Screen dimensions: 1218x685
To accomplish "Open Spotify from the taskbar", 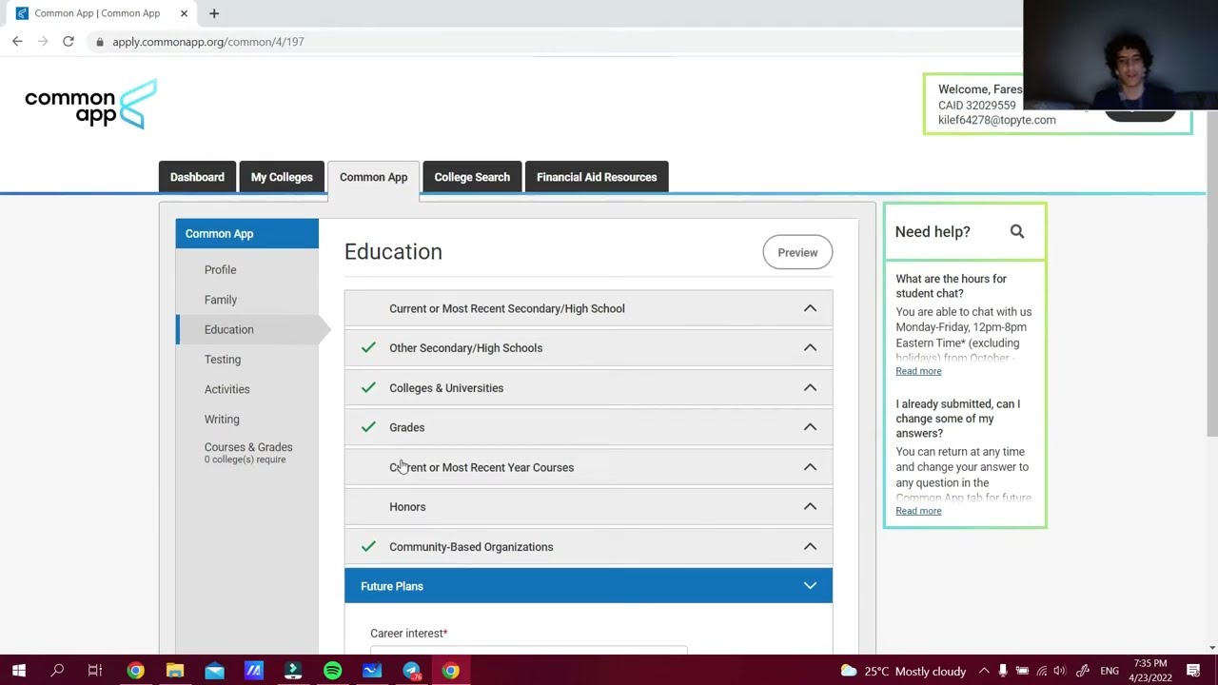I will [x=332, y=671].
